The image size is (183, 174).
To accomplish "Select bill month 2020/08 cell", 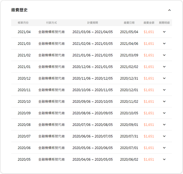I will coord(24,125).
